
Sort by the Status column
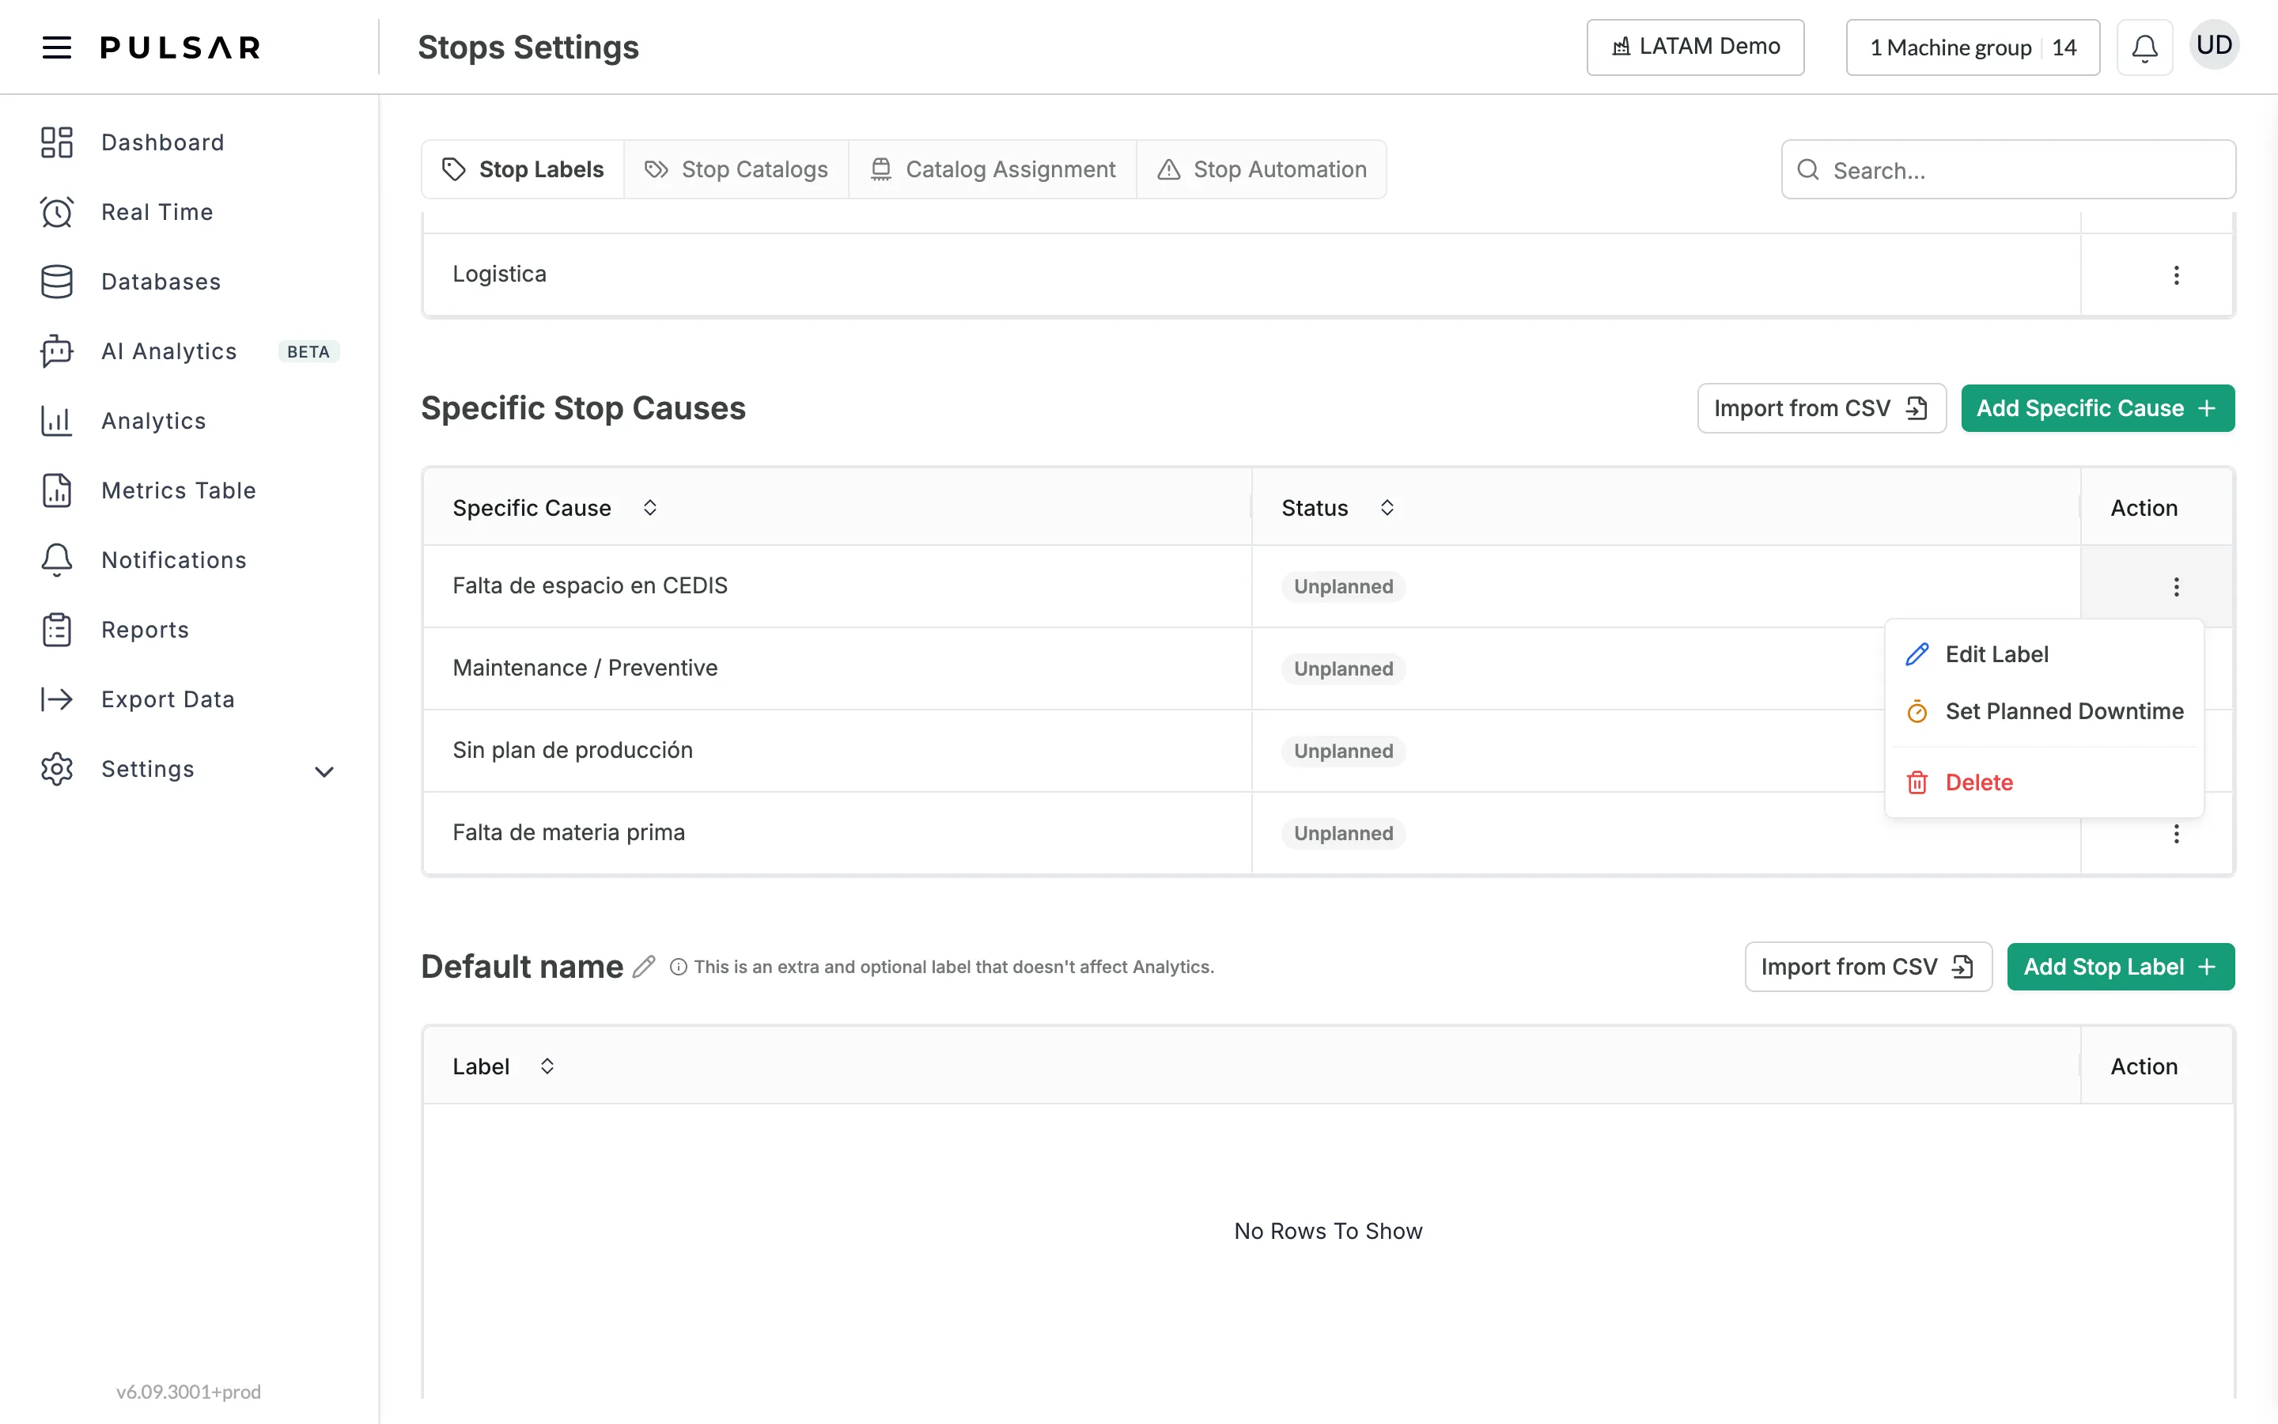tap(1387, 508)
